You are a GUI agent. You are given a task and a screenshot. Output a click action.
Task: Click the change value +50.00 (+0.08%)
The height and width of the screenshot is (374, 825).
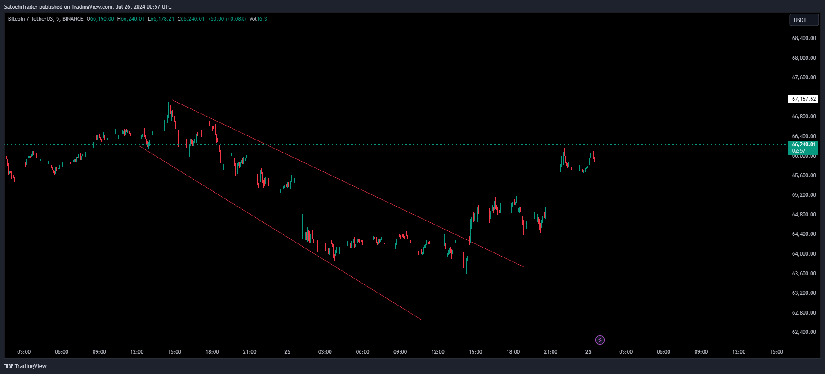(x=227, y=19)
